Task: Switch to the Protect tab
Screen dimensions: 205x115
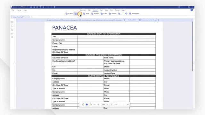Action: (117, 10)
